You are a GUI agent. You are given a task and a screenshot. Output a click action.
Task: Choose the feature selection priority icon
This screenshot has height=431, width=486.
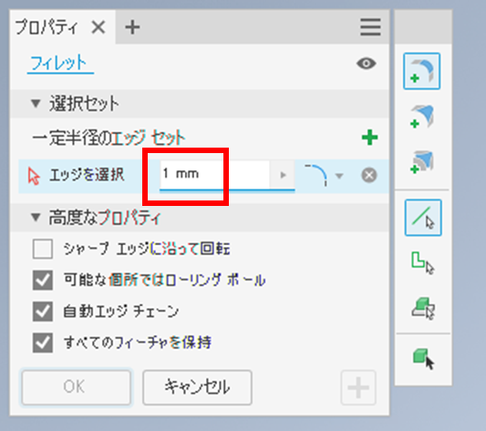tap(423, 308)
